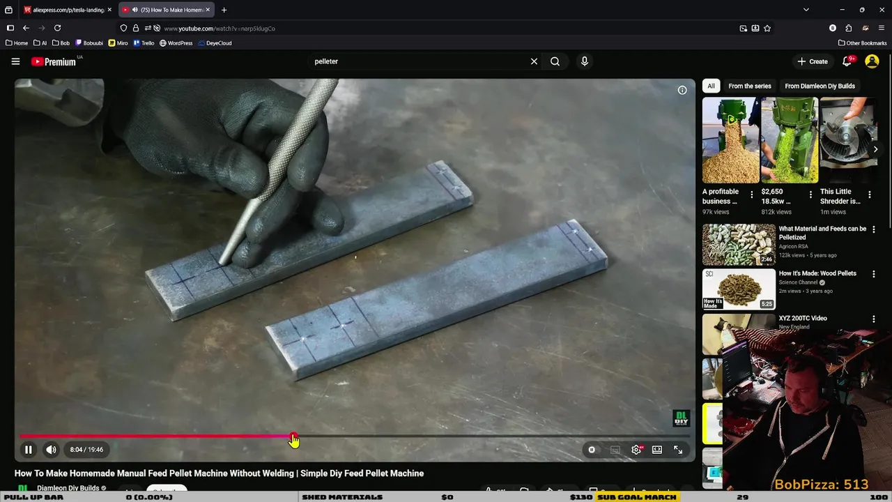Open the Science Channel link
Image resolution: width=892 pixels, height=502 pixels.
point(798,282)
